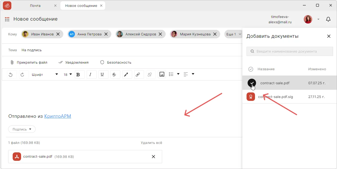Expand the Подпись signature dropdown

22,129
